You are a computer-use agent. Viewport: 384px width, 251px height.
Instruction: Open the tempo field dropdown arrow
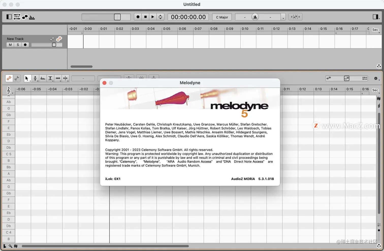tap(283, 17)
